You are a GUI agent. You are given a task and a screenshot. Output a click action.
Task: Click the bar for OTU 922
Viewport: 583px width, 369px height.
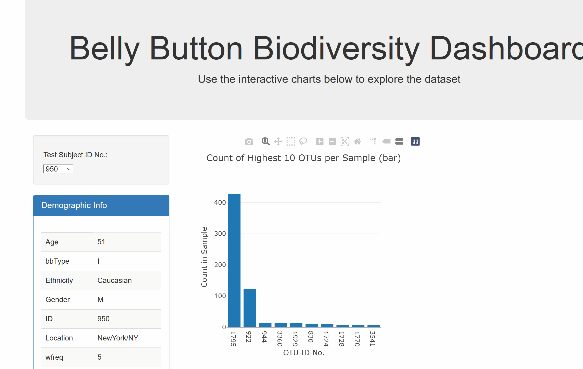click(250, 308)
